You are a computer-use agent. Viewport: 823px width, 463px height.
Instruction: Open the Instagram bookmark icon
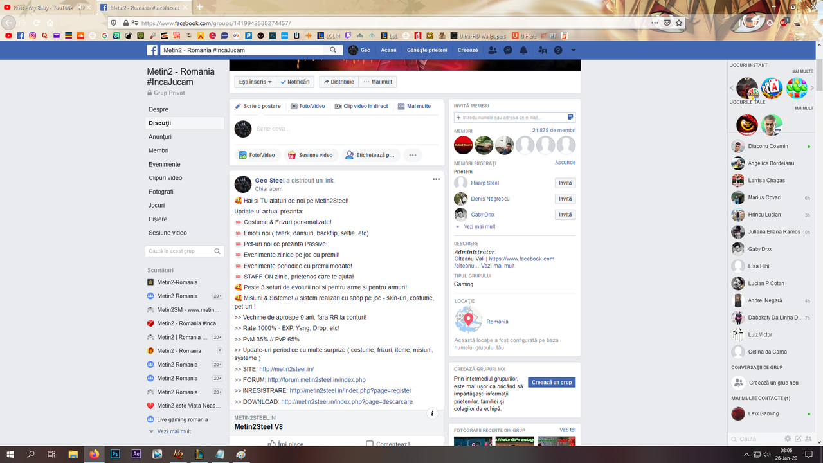click(32, 35)
